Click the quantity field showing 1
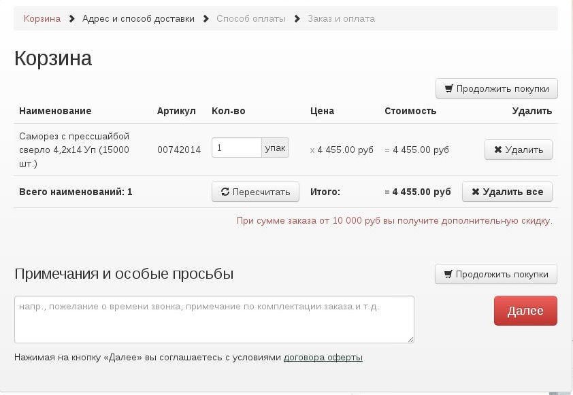This screenshot has width=573, height=395. pos(236,148)
